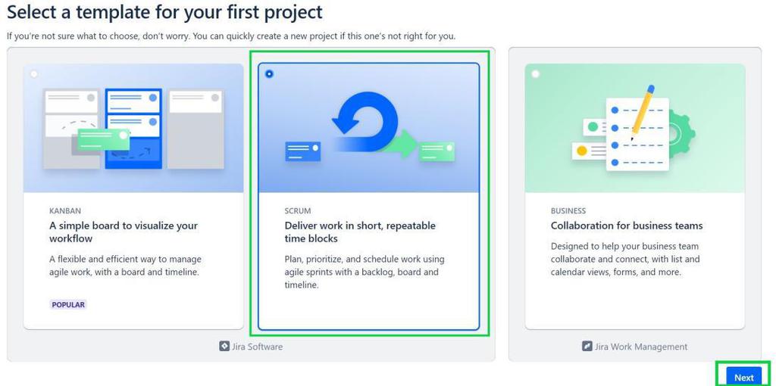The image size is (776, 386).
Task: Click the POPULAR badge on Kanban card
Action: (68, 304)
